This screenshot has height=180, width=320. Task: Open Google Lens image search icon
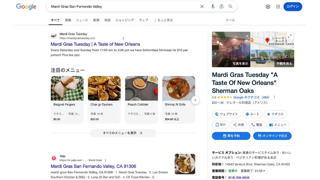[222, 6]
